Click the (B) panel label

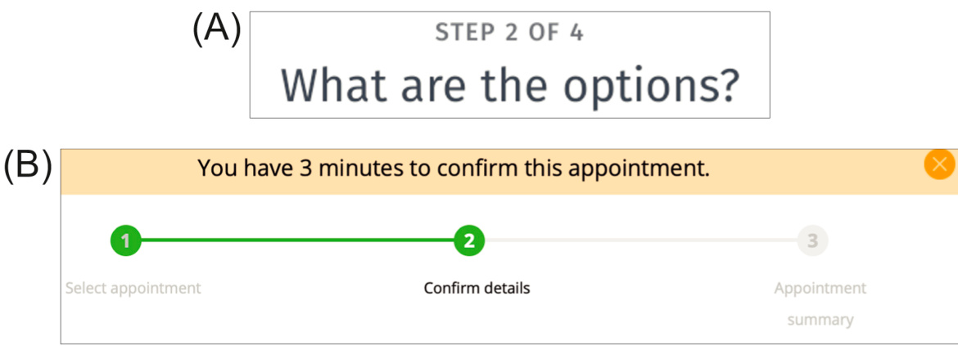[x=28, y=167]
